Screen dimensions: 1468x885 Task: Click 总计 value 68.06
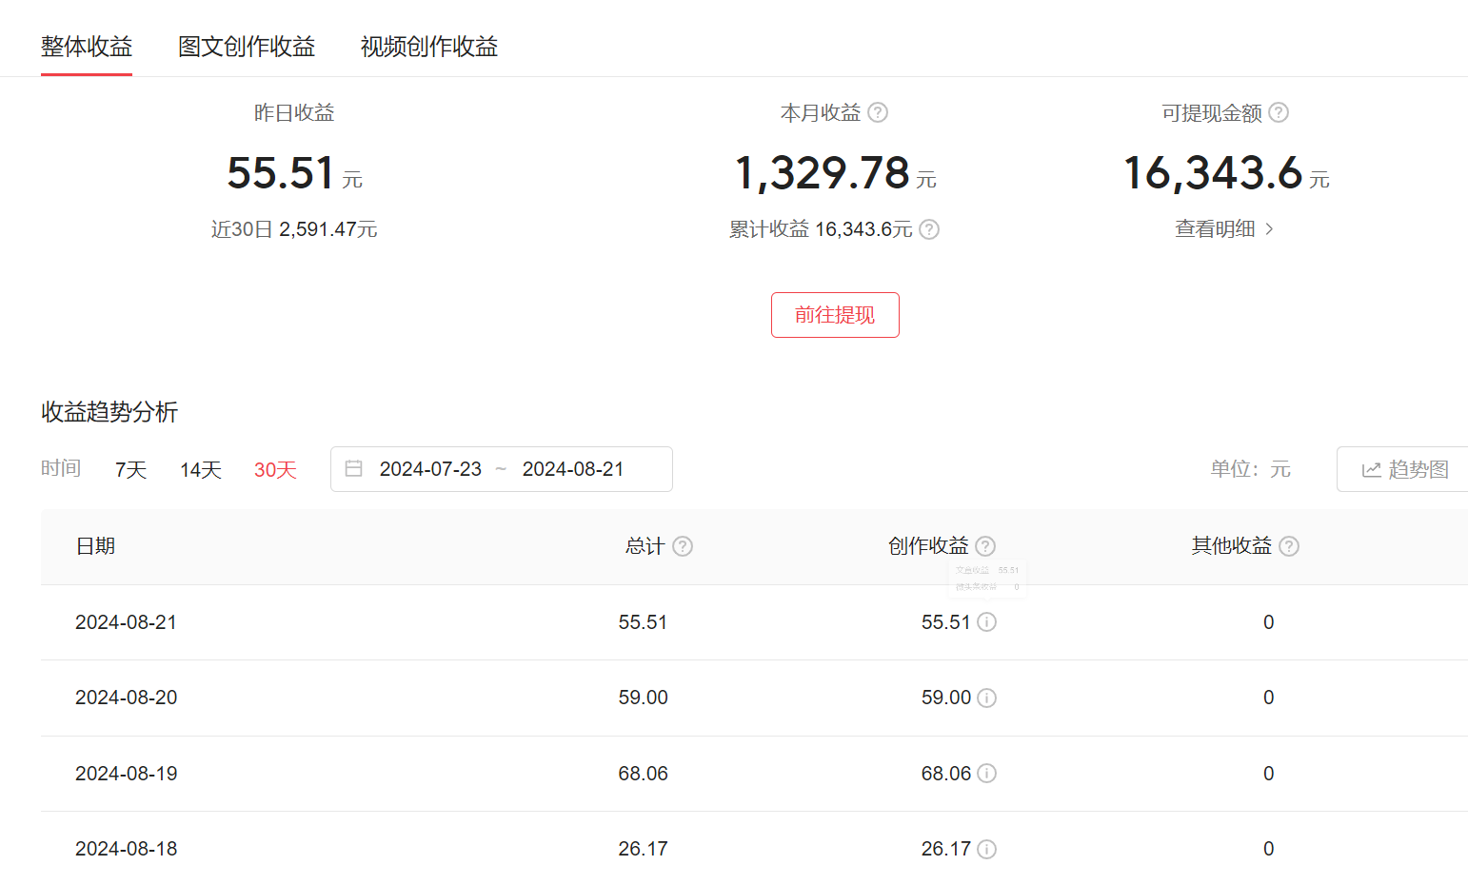click(644, 774)
